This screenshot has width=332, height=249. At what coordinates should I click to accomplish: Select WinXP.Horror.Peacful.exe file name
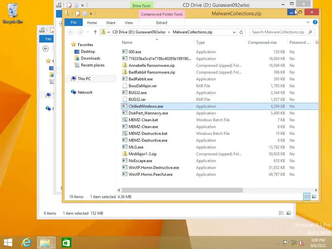point(150,174)
